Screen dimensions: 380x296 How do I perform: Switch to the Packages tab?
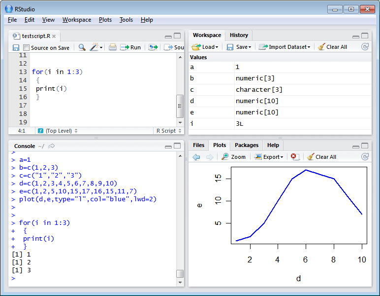click(x=247, y=145)
